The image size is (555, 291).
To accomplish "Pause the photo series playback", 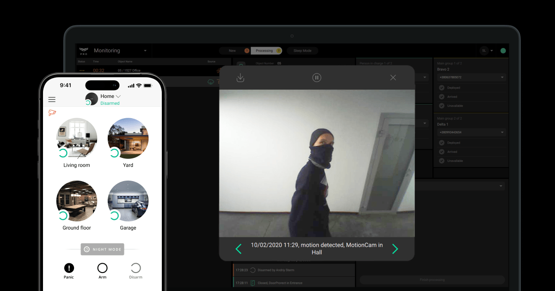I will [317, 78].
